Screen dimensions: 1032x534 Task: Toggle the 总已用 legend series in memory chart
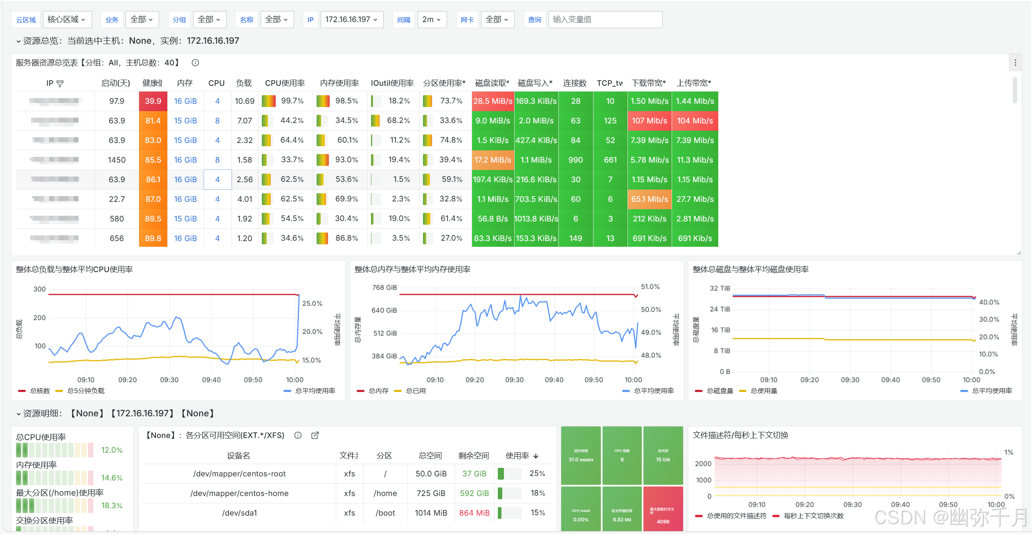(x=415, y=391)
